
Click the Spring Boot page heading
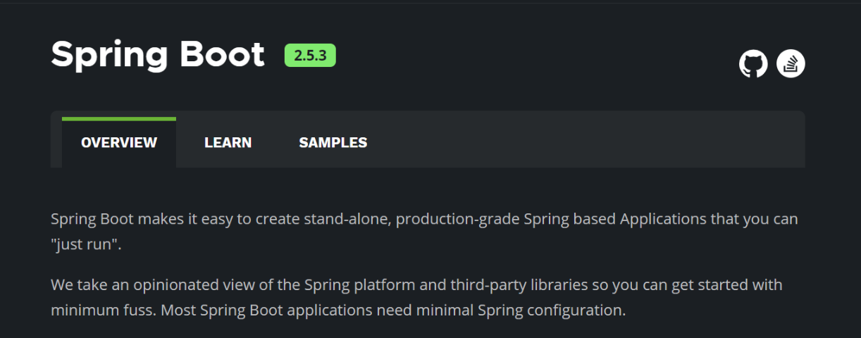pos(158,54)
